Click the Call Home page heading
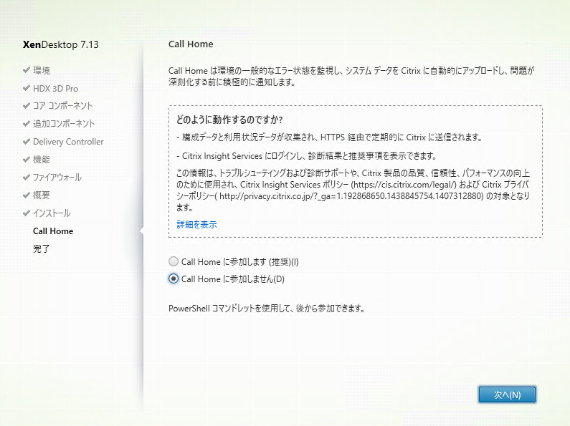Viewport: 570px width, 426px height. tap(191, 44)
